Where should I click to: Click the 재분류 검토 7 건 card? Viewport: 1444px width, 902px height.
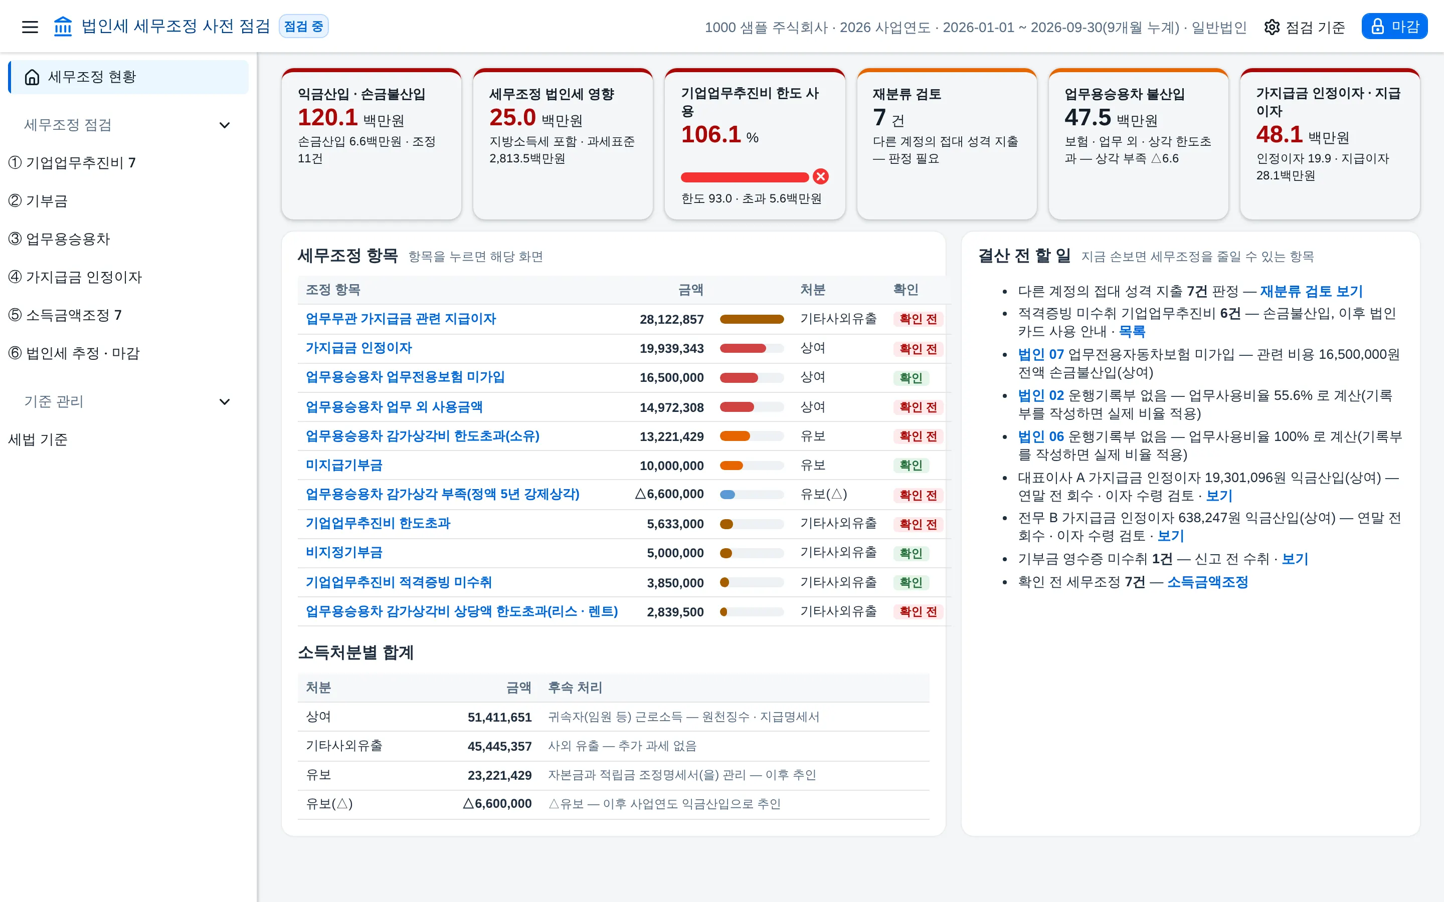tap(946, 144)
